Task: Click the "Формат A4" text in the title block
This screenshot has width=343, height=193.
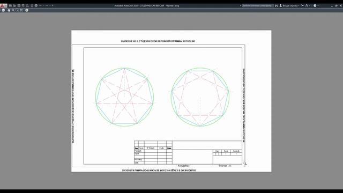Action: coord(225,166)
